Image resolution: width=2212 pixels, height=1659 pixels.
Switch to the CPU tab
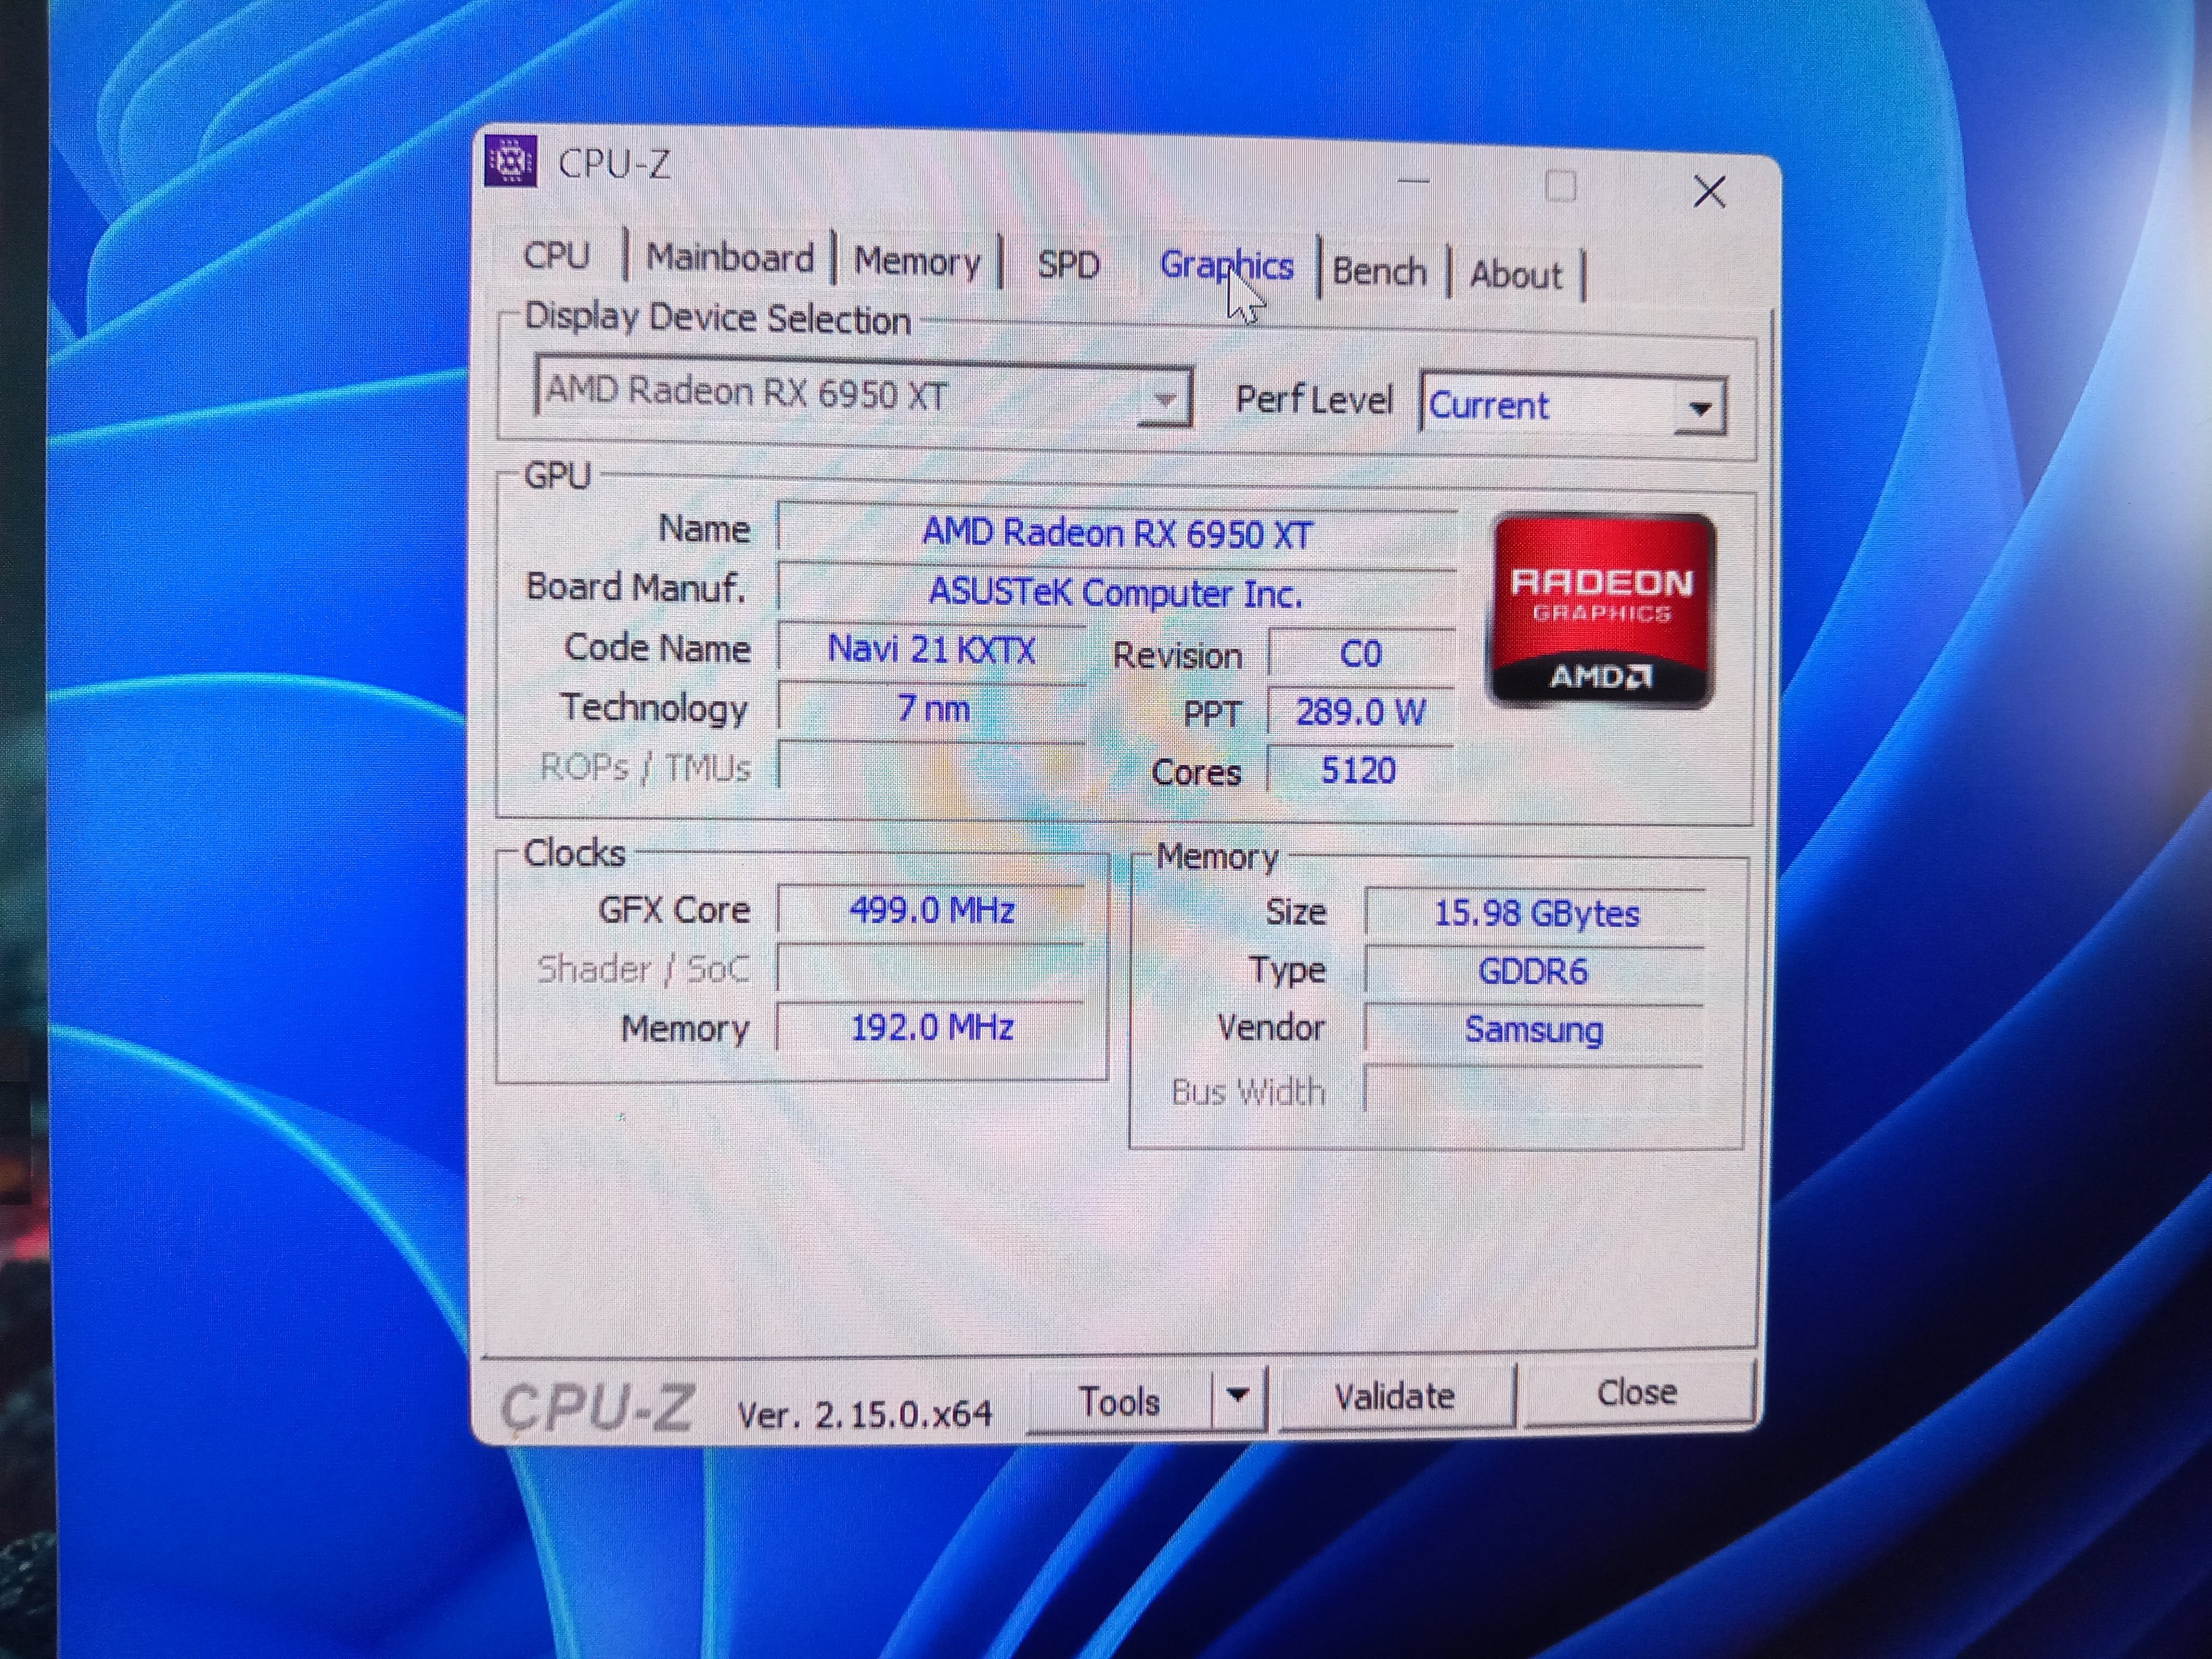click(556, 255)
